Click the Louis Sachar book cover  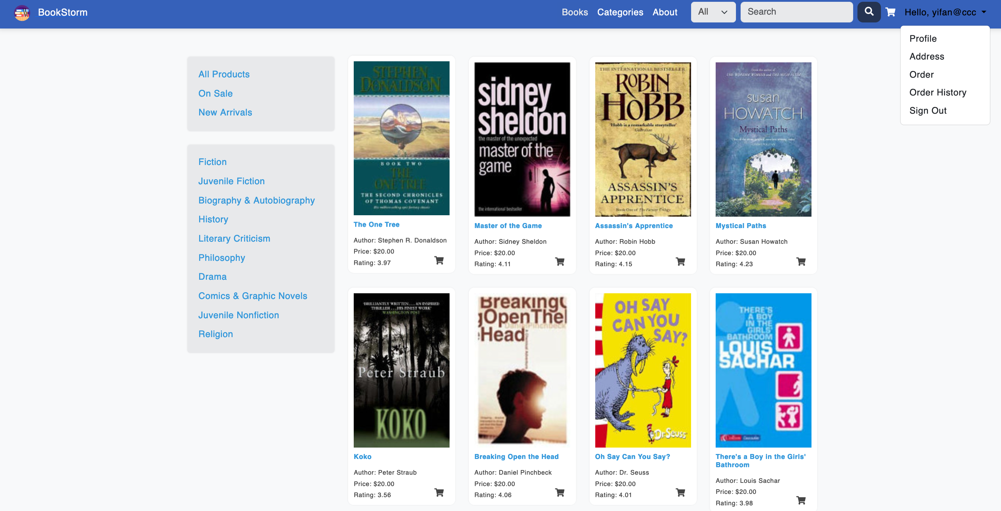click(763, 370)
